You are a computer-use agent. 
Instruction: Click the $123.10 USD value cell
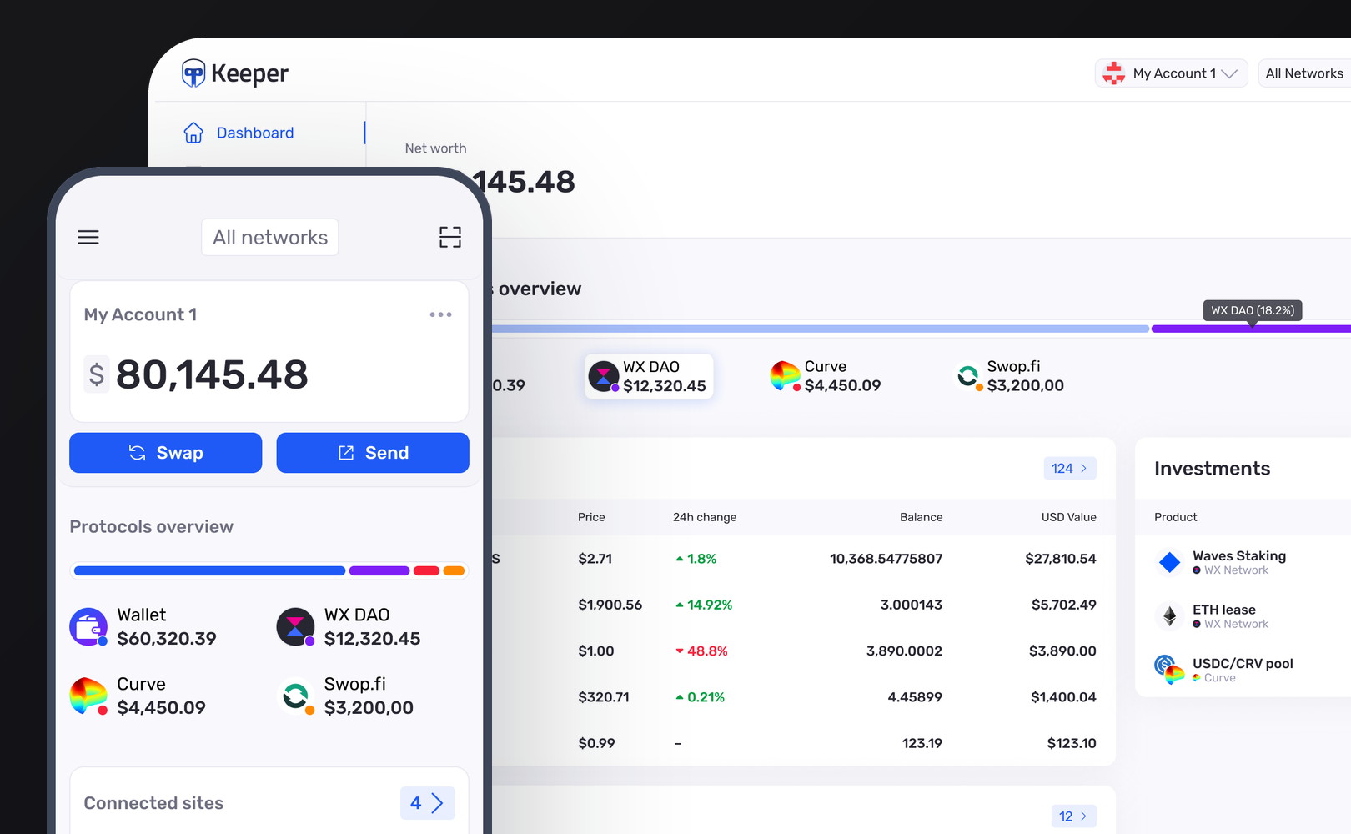[1072, 743]
